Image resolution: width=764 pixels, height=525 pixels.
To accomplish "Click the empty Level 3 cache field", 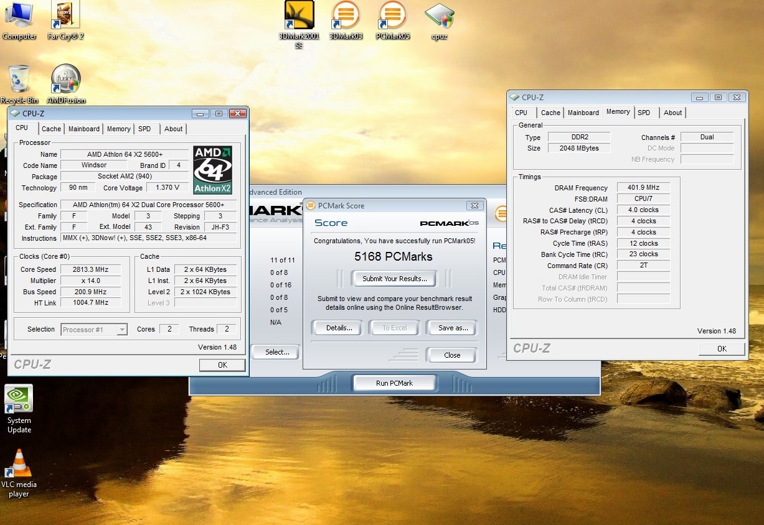I will pyautogui.click(x=207, y=303).
